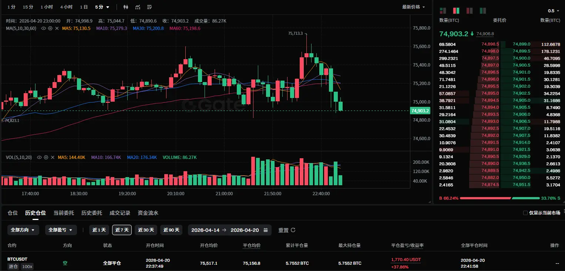Remove the MA(5,10,30,60) indicator
The width and height of the screenshot is (565, 271).
[x=57, y=28]
